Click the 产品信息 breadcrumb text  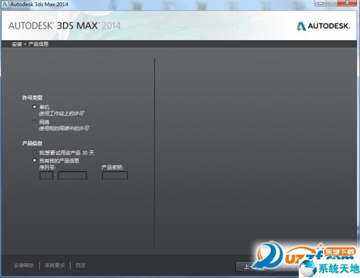pos(39,44)
